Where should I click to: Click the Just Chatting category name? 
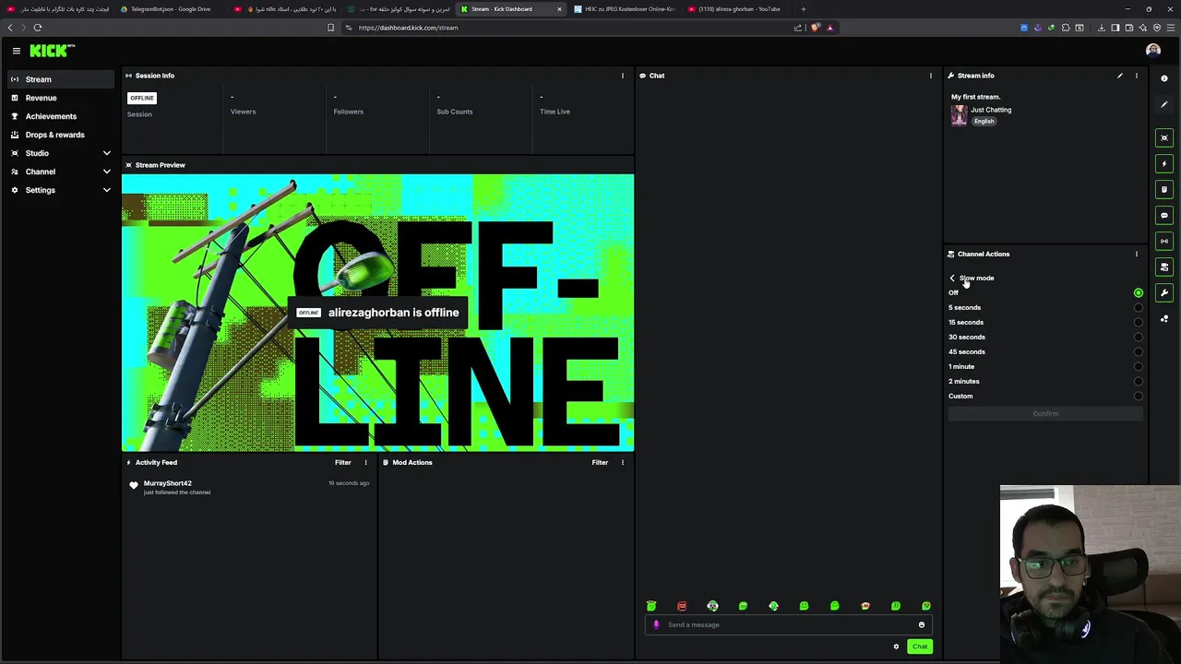[991, 110]
